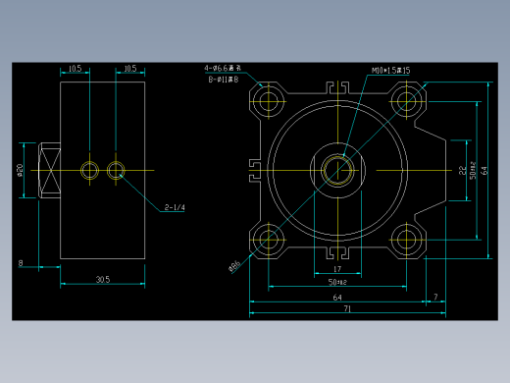Click the Ø86 diagonal diameter label
Screen dimensions: 510x383
click(234, 266)
